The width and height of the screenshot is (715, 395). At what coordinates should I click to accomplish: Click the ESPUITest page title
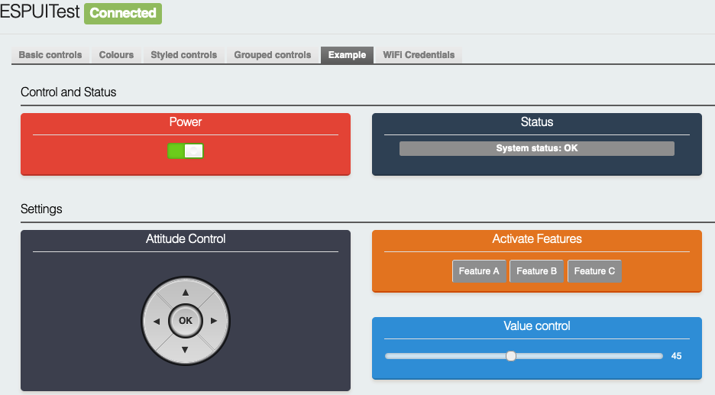(x=40, y=13)
